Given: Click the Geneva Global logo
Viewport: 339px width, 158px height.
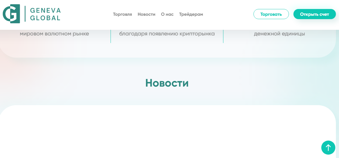Looking at the screenshot, I should [x=32, y=14].
